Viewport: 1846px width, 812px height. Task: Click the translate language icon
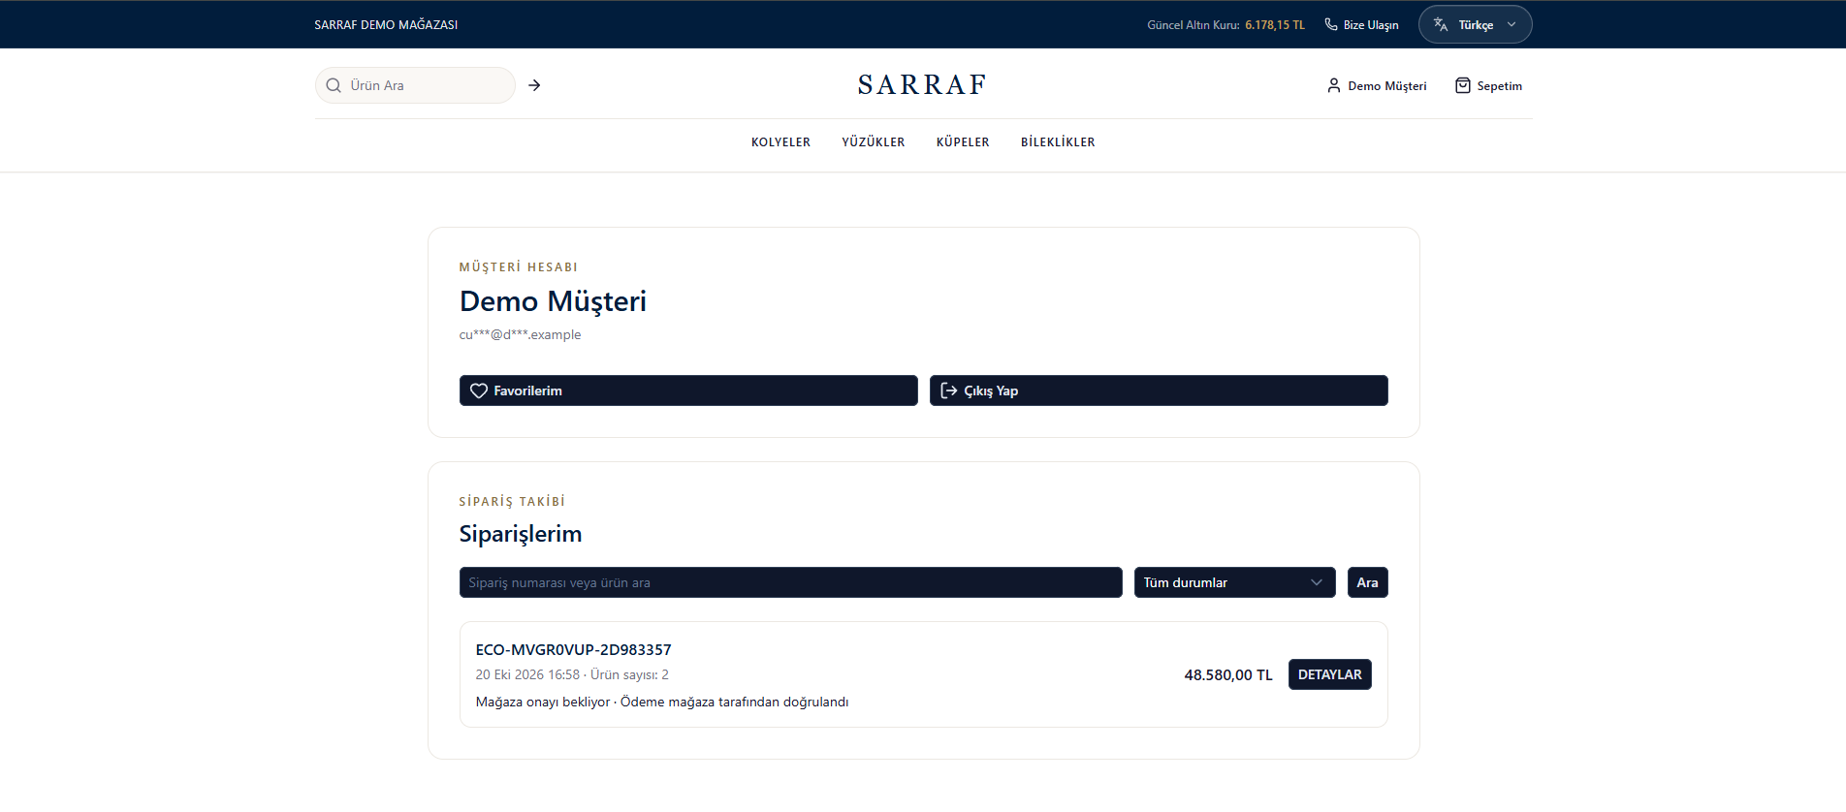pos(1441,24)
